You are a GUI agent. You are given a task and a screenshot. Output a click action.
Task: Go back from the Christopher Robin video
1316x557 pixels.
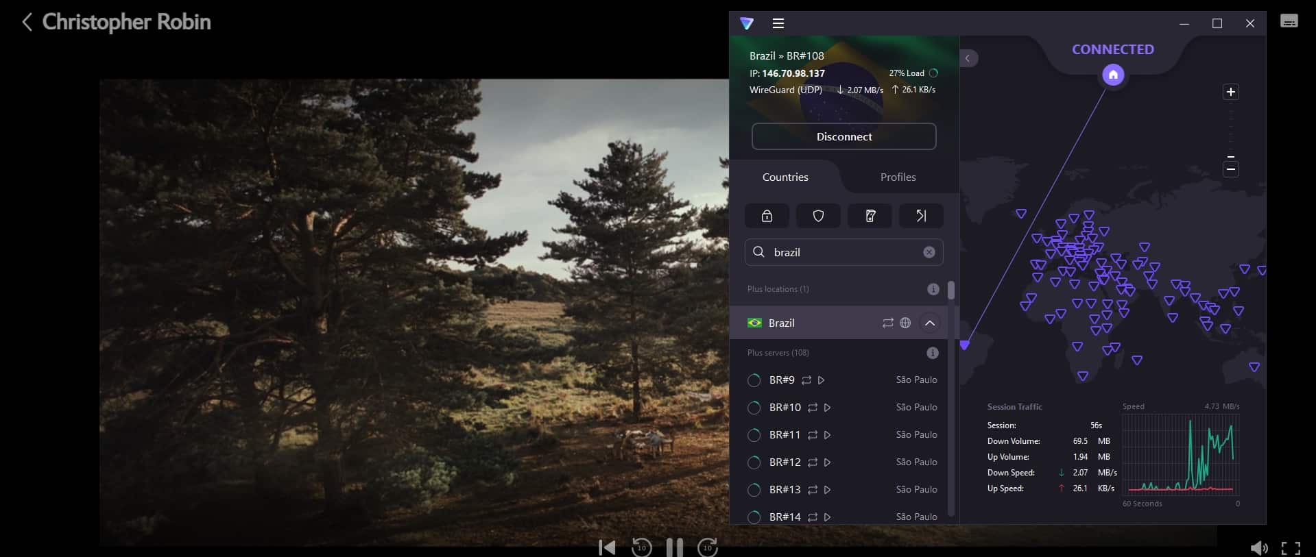27,22
